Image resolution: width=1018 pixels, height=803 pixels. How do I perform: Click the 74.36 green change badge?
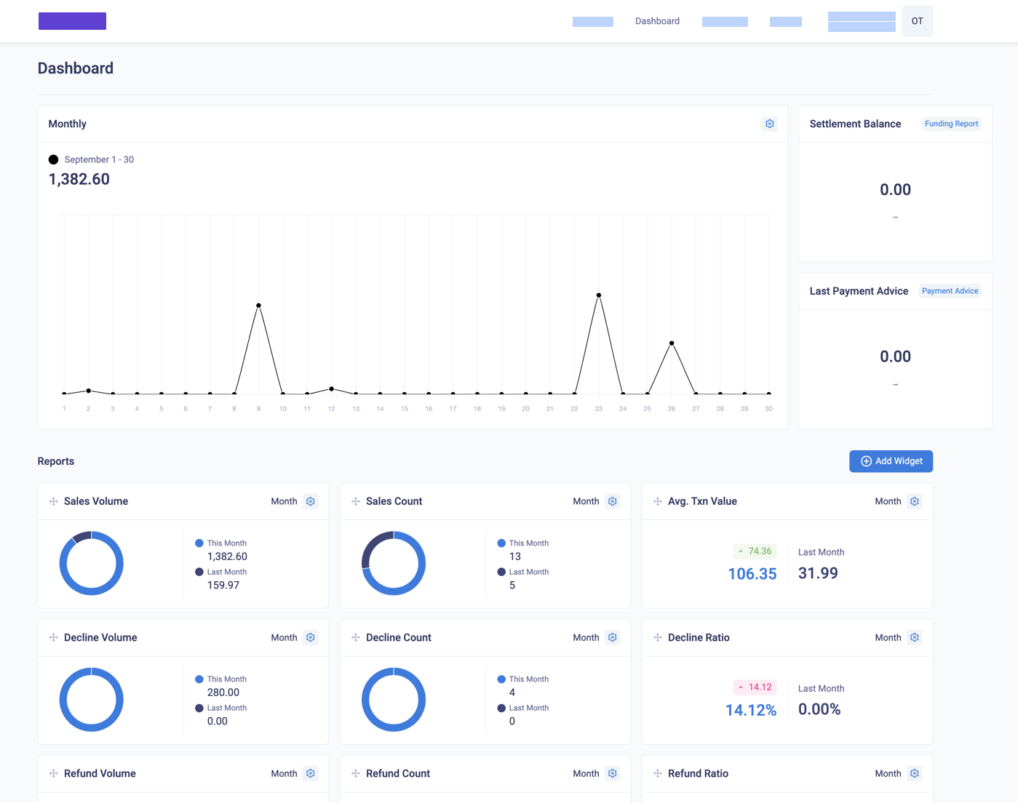click(755, 551)
